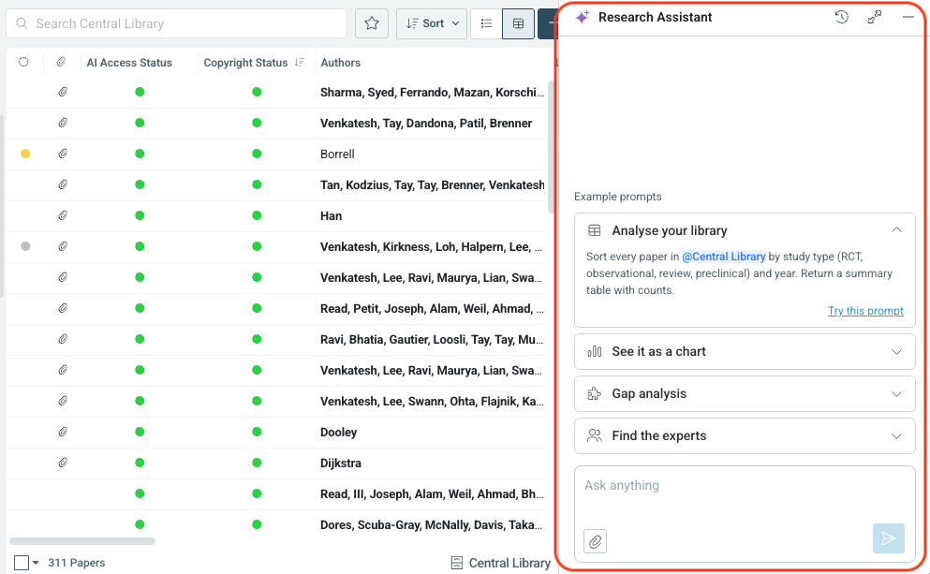Screen dimensions: 930x574
Task: Minimize the Research Assistant panel
Action: pos(908,17)
